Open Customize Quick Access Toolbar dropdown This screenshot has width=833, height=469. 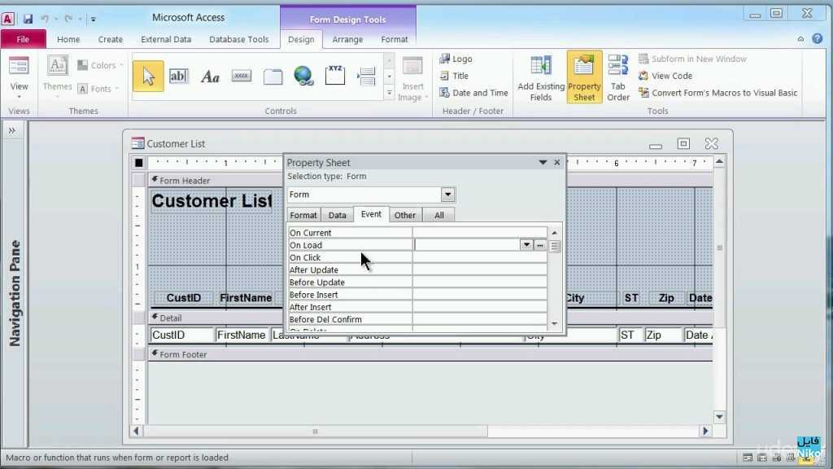(x=93, y=20)
